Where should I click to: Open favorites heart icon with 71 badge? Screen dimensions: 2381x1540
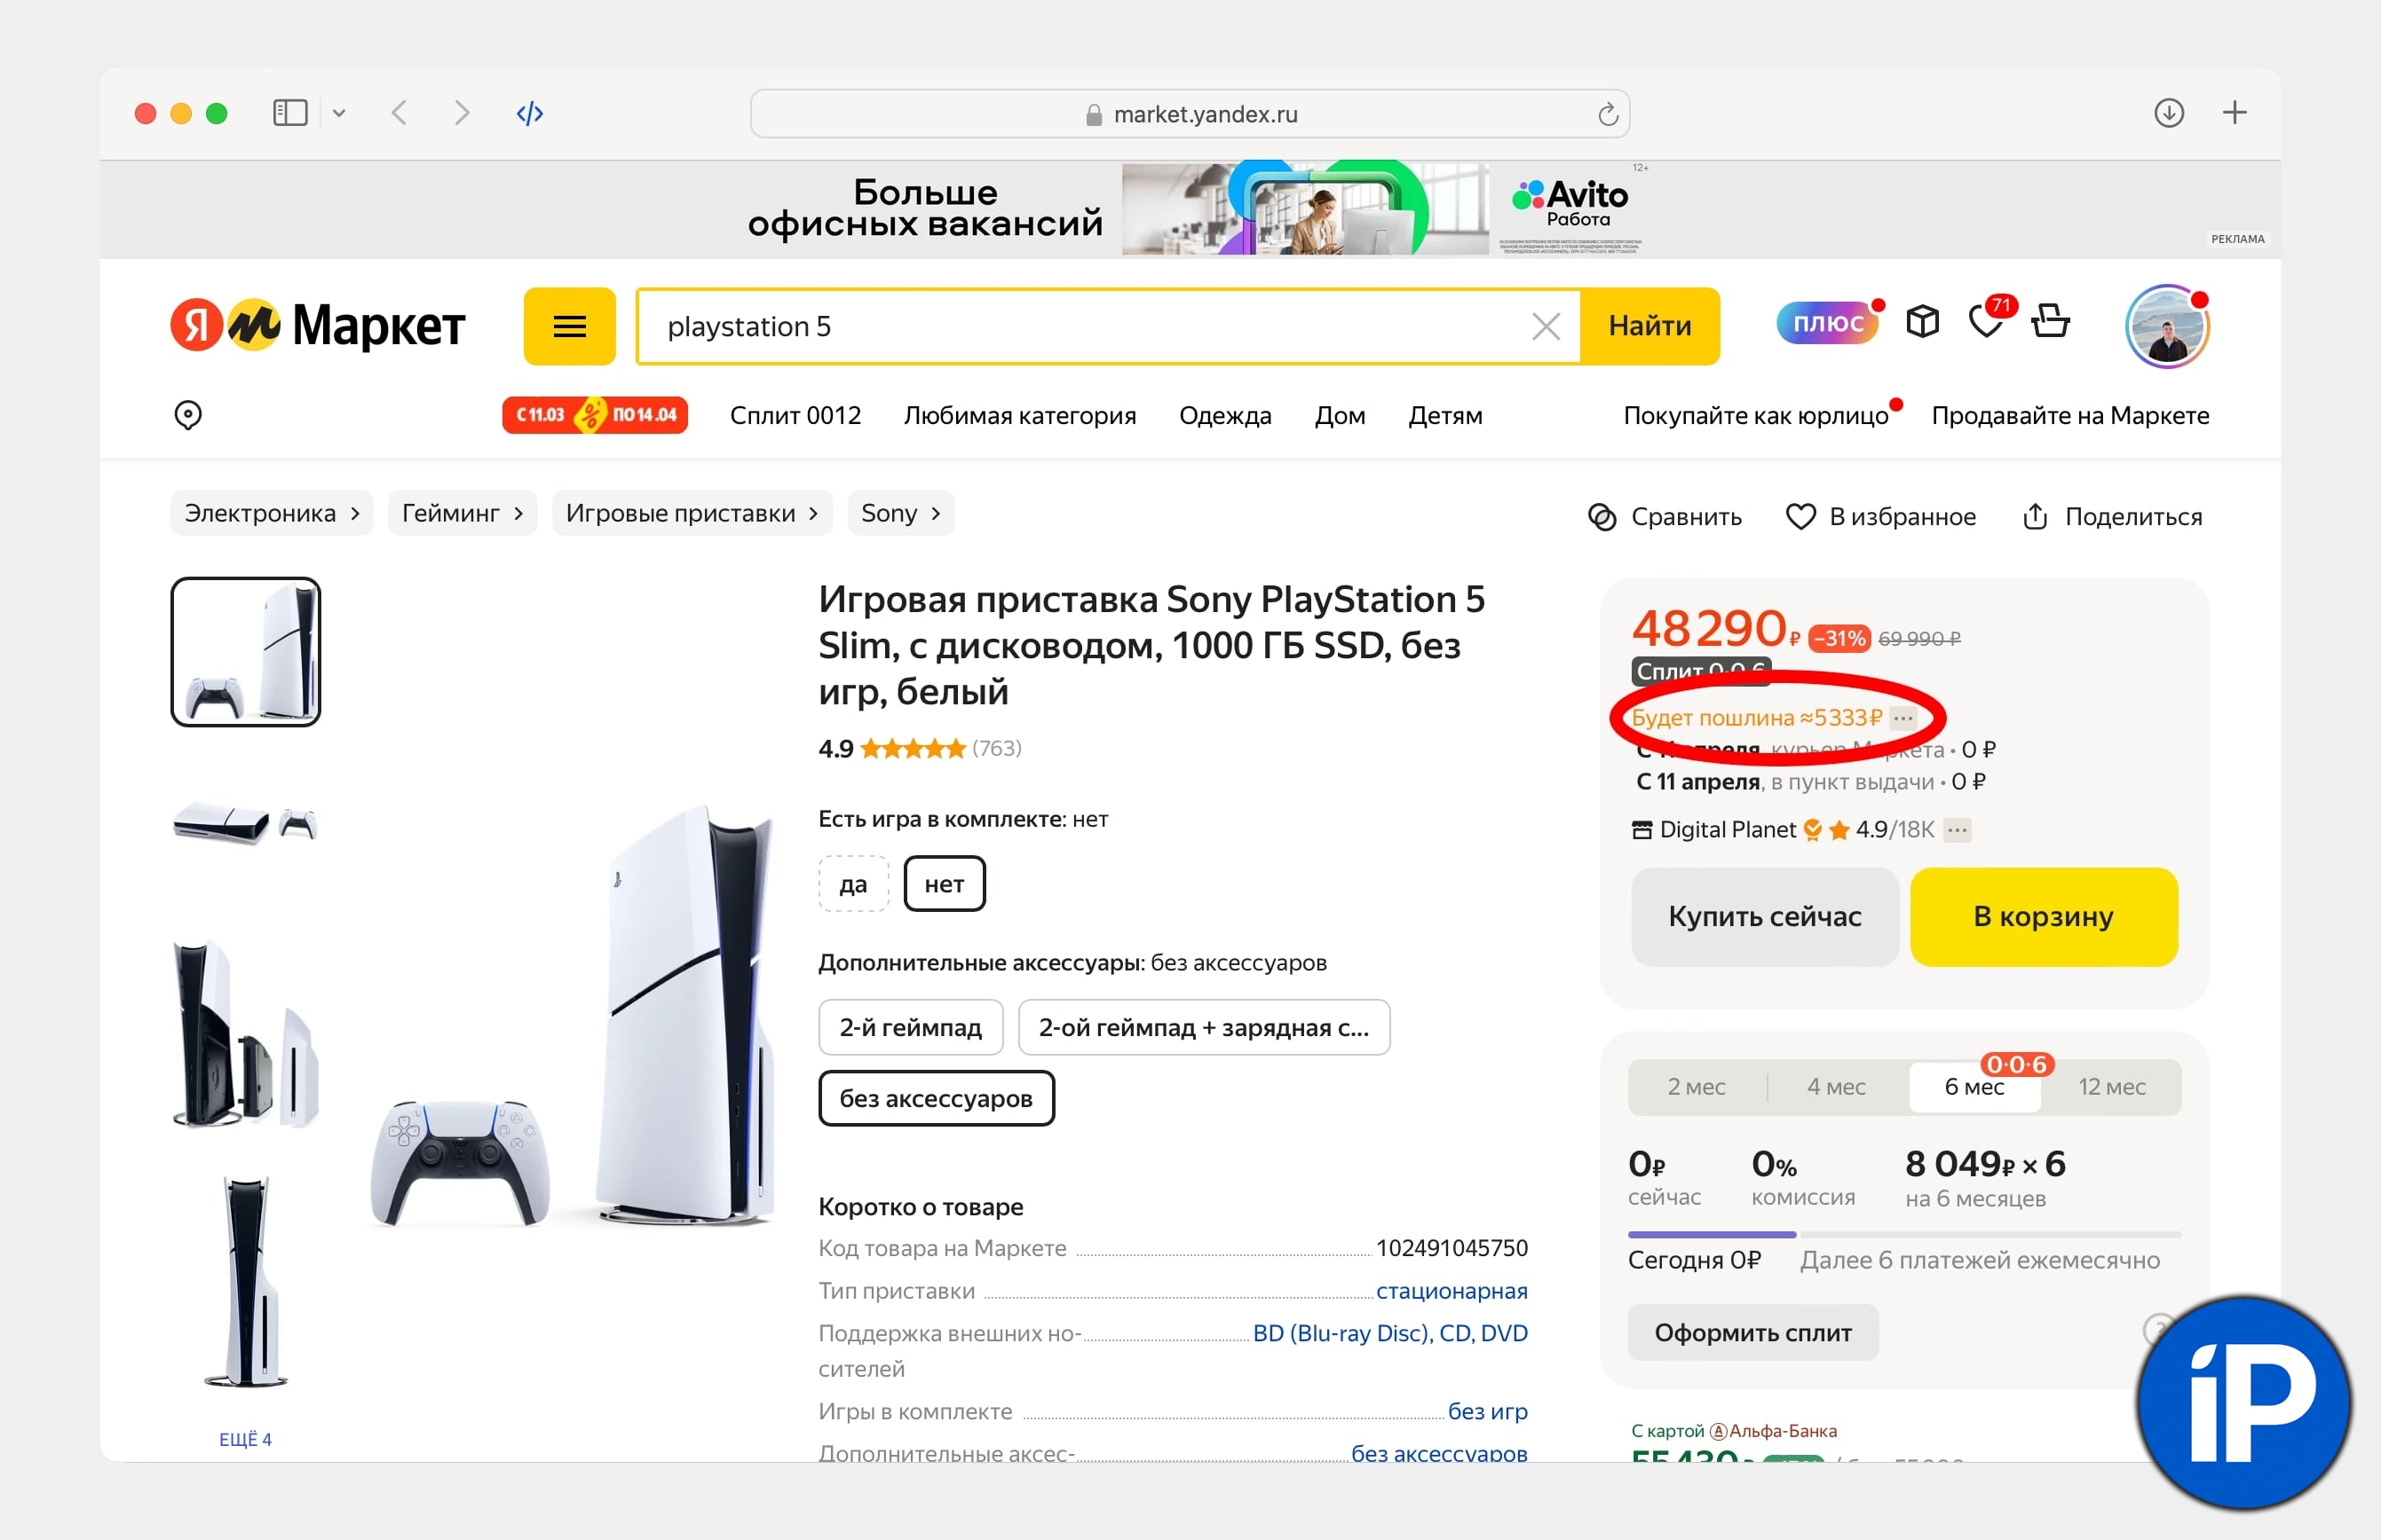1986,322
